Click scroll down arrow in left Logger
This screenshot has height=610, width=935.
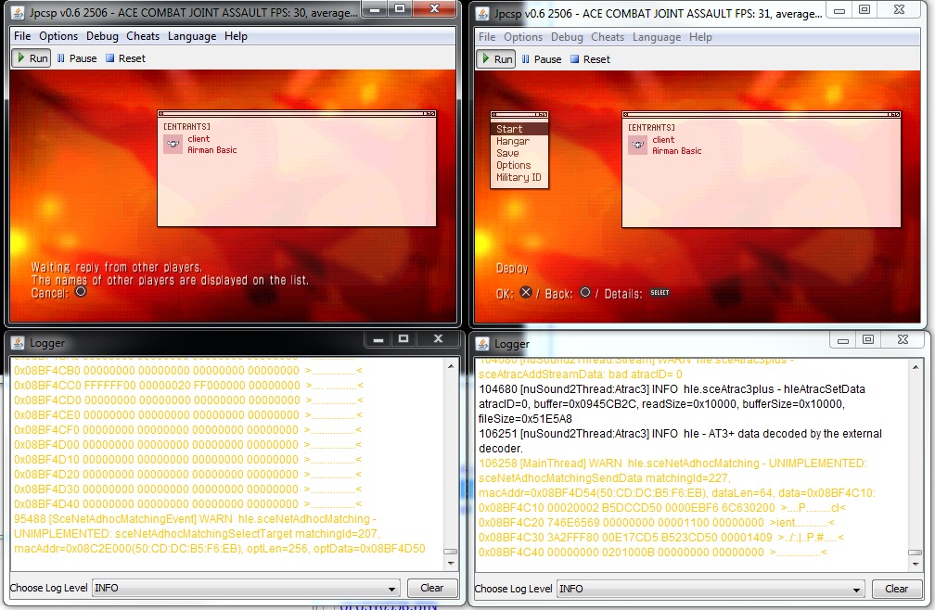point(451,563)
